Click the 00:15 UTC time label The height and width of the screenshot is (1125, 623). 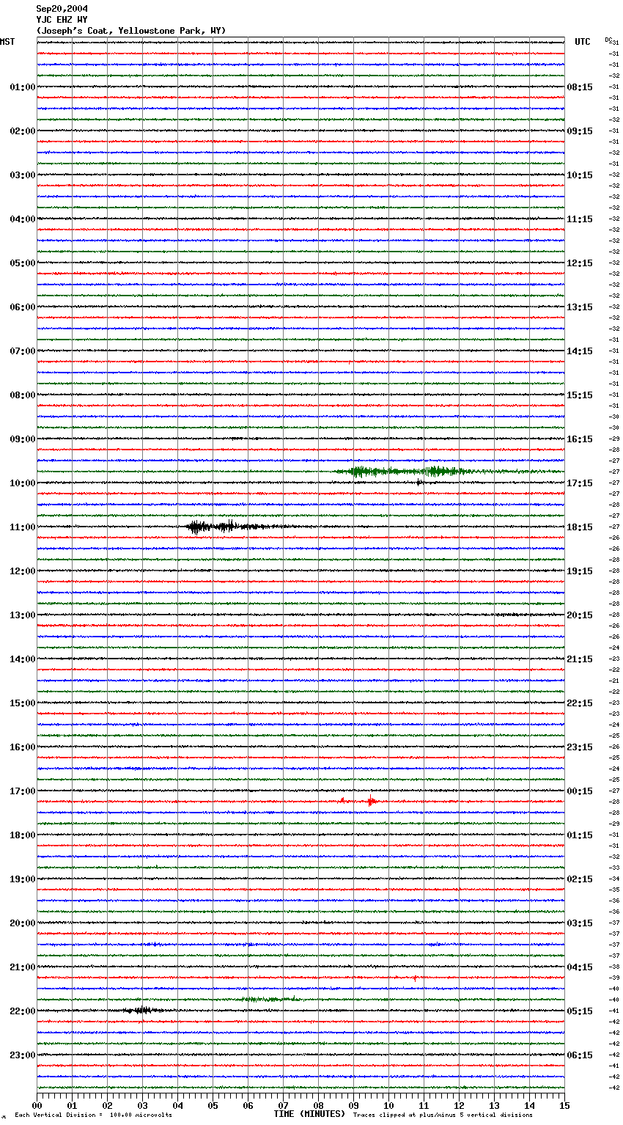580,791
